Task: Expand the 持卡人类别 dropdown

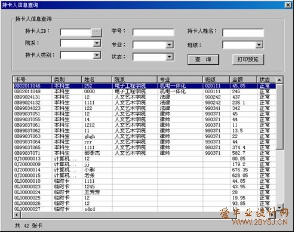Action: [x=97, y=55]
